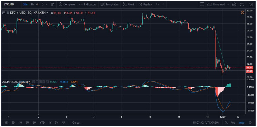Open the LTCUSD symbol search field
The width and height of the screenshot is (257, 127).
(9, 4)
